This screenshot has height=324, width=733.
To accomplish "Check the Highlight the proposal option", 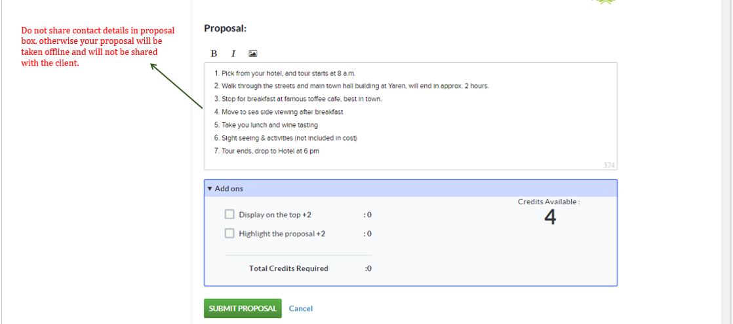I will tap(229, 233).
